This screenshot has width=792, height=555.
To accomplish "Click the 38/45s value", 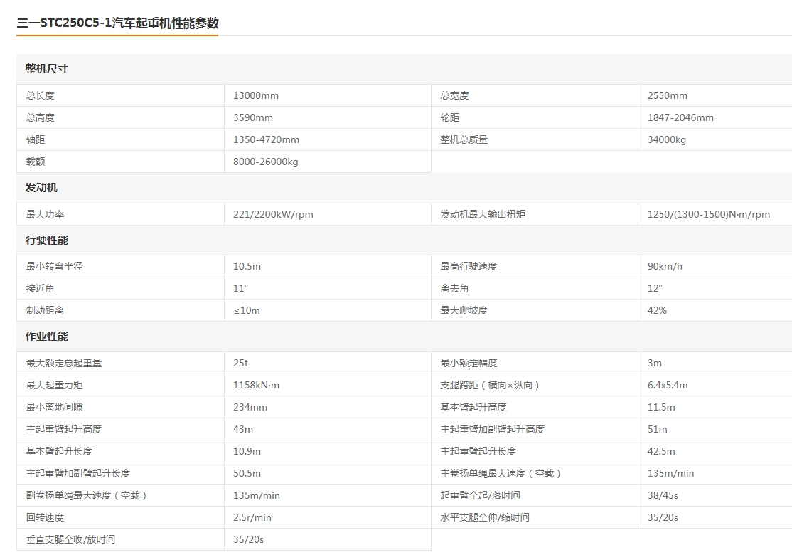I will pos(663,495).
